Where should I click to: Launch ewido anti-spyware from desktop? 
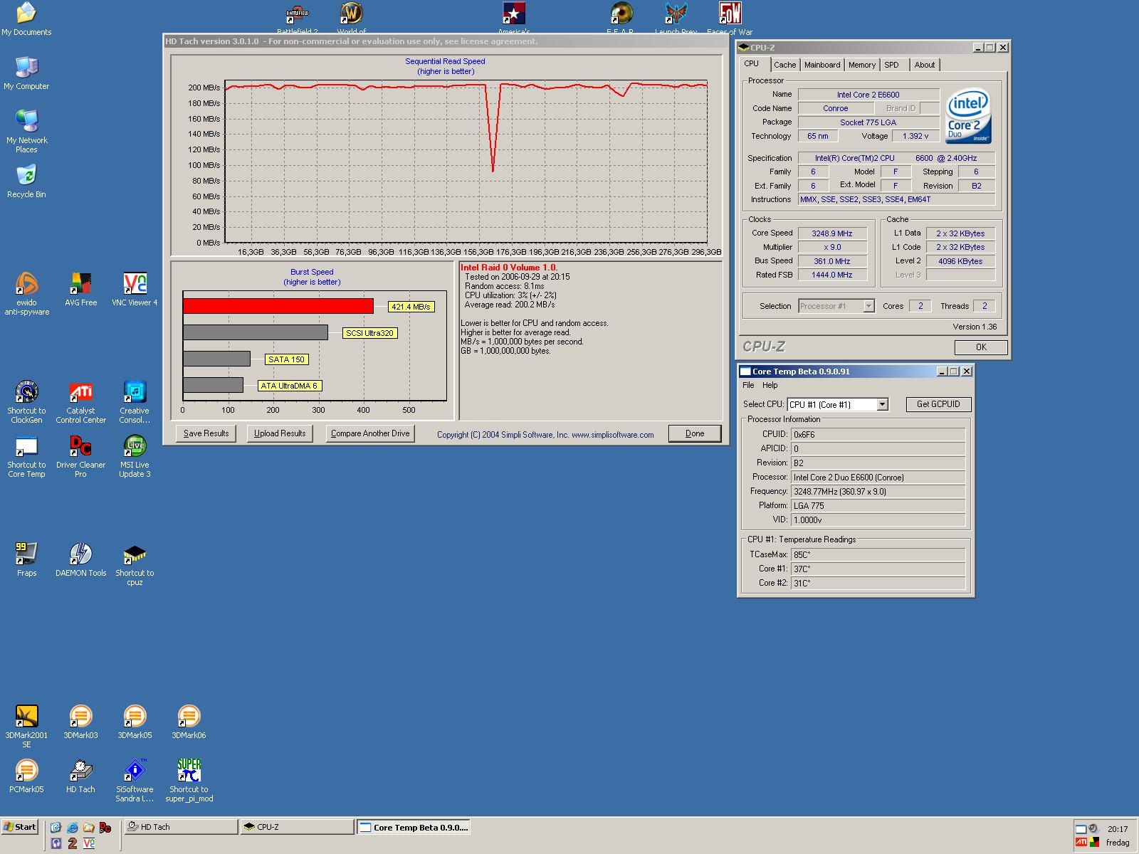tap(26, 293)
